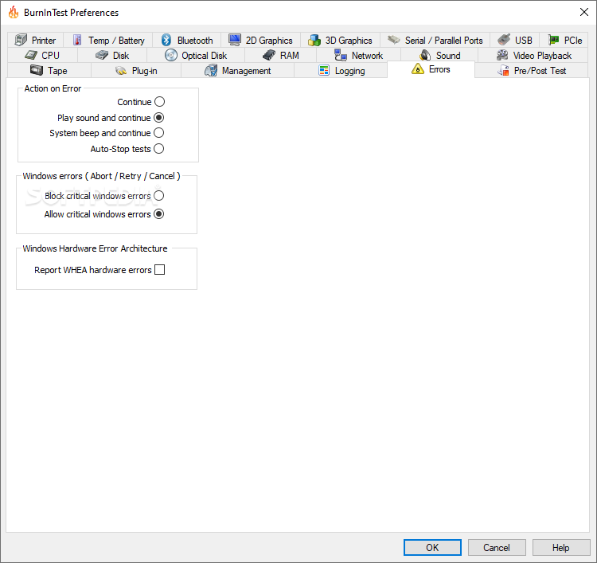Image resolution: width=597 pixels, height=563 pixels.
Task: Click the Sound speaker icon
Action: coord(425,55)
